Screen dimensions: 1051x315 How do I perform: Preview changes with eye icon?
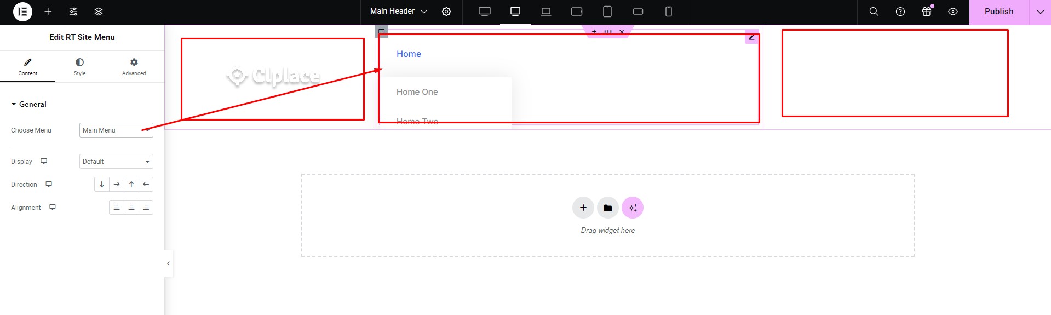[x=953, y=12]
